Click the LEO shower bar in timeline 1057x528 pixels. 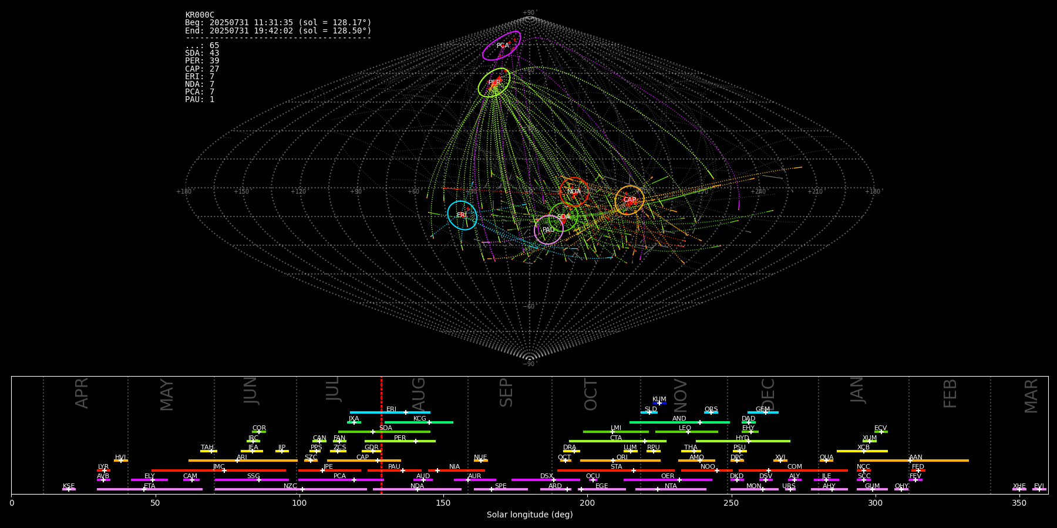click(686, 432)
